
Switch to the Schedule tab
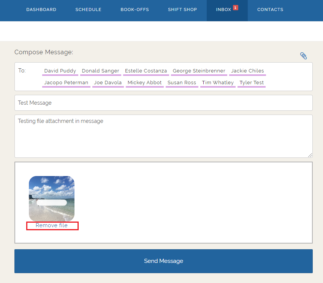[88, 9]
